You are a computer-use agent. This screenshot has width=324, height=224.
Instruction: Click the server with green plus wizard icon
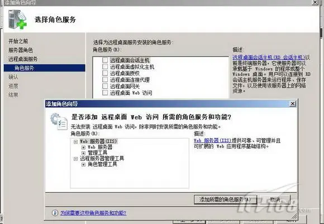(17, 20)
